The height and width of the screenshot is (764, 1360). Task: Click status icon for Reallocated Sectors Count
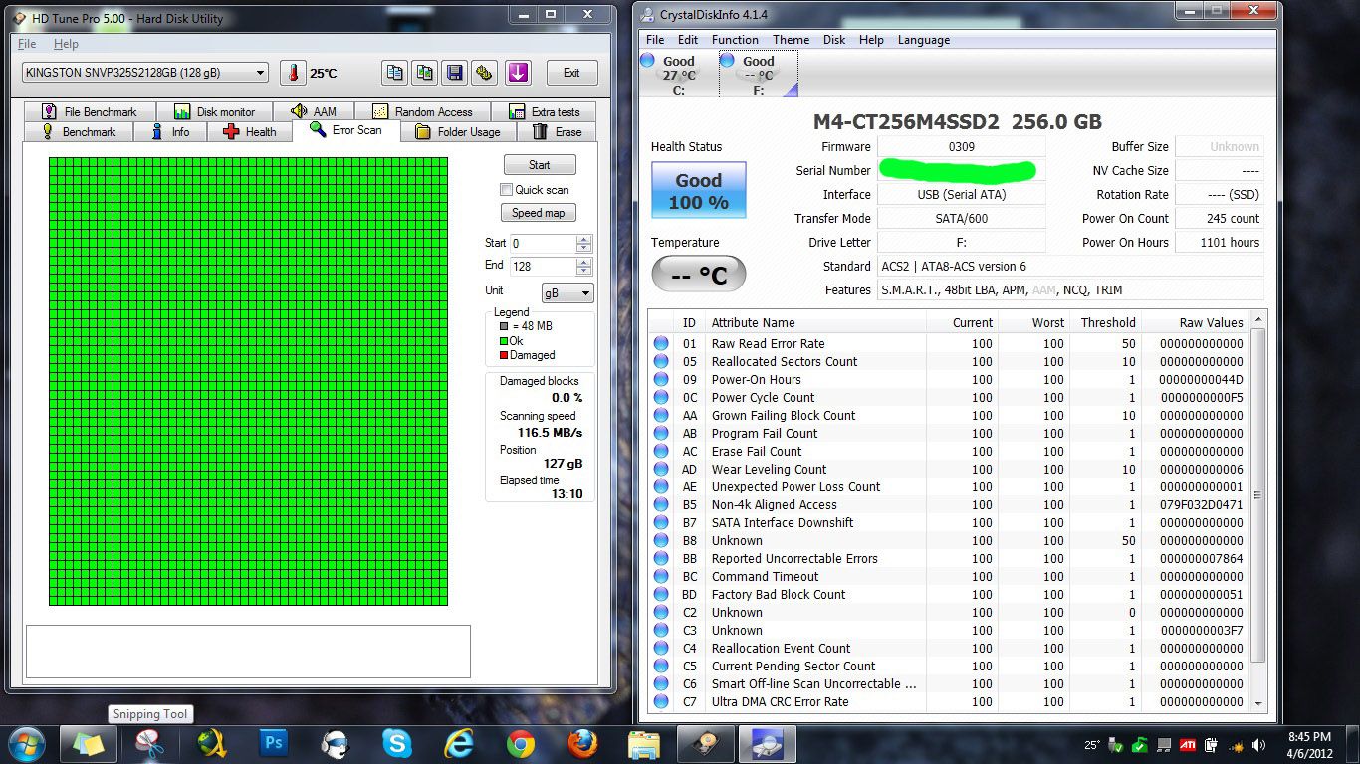pos(661,361)
